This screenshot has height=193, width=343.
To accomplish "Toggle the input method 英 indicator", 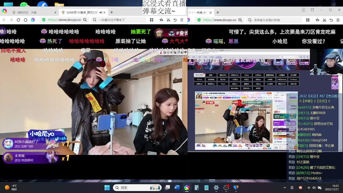I will pyautogui.click(x=292, y=188).
